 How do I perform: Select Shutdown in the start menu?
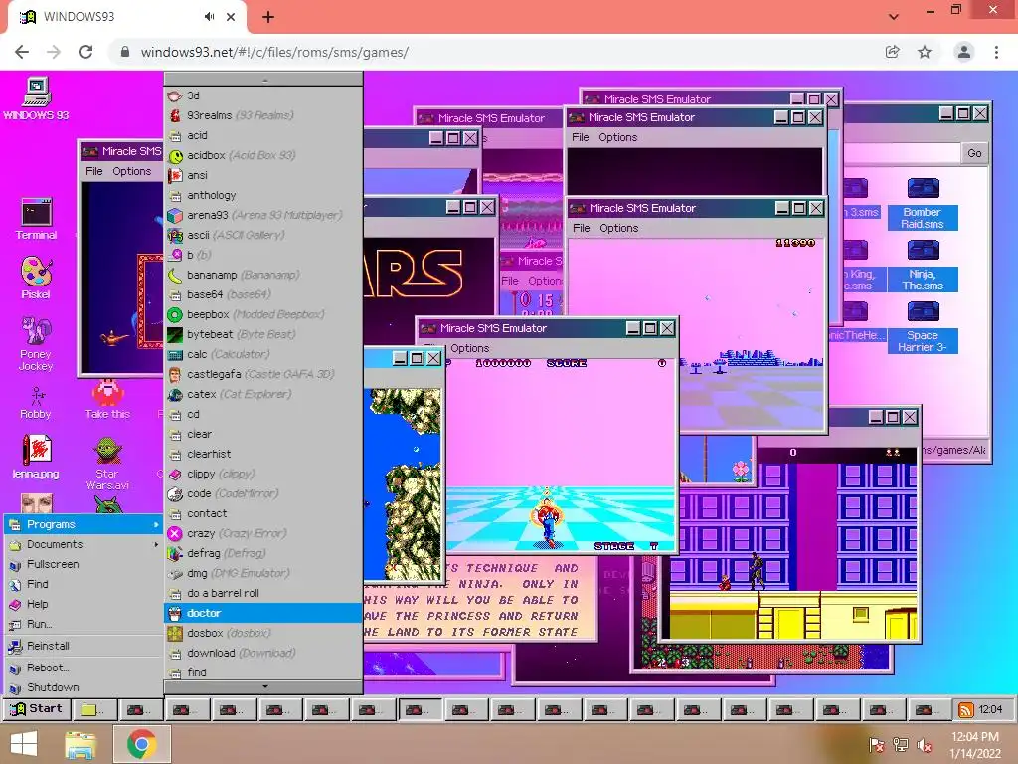pyautogui.click(x=84, y=687)
